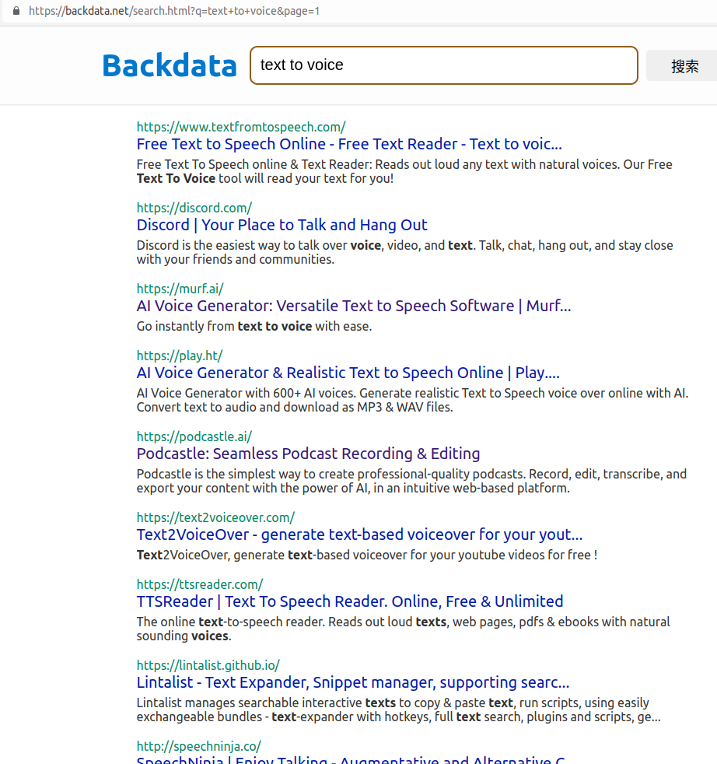Open the speechninja.co URL link
Viewport: 717px width, 764px height.
click(x=199, y=746)
